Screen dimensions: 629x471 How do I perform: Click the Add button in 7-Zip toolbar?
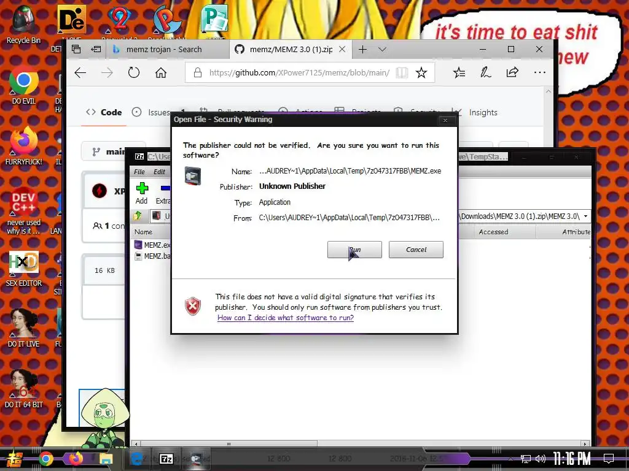coord(142,193)
